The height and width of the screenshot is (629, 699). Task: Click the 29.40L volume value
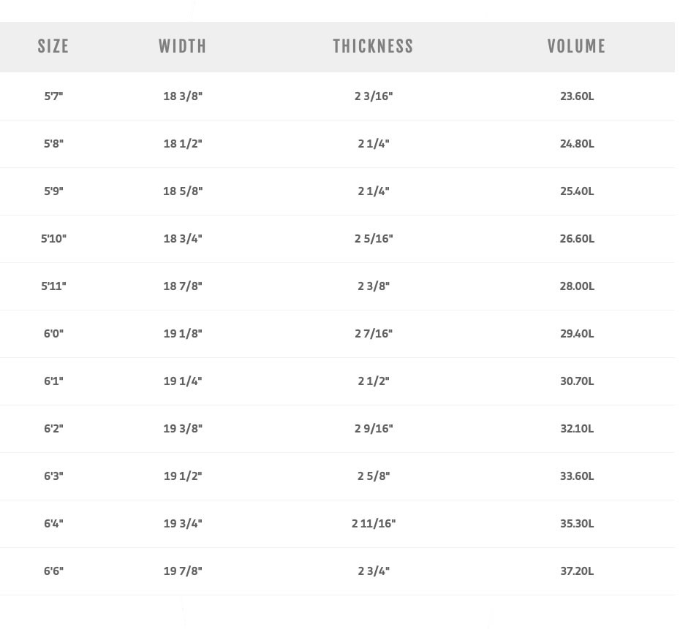(577, 333)
